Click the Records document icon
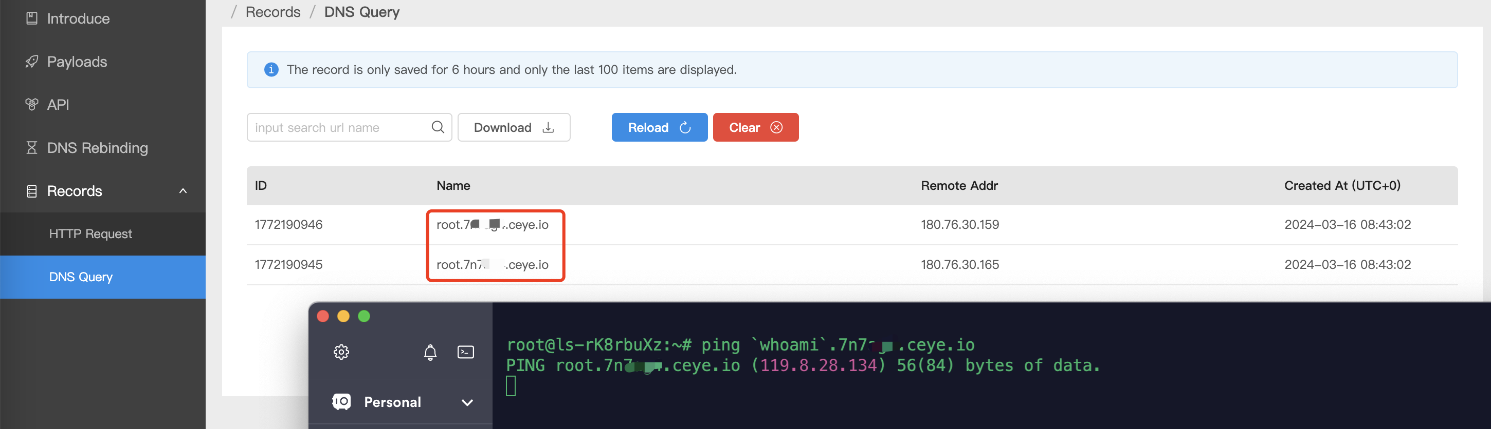 click(x=32, y=191)
